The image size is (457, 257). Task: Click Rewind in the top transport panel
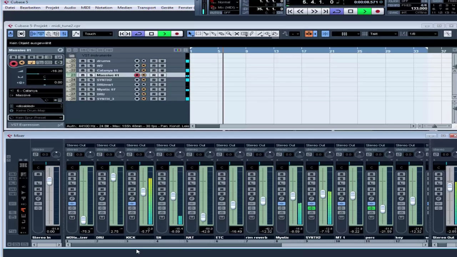pyautogui.click(x=301, y=11)
